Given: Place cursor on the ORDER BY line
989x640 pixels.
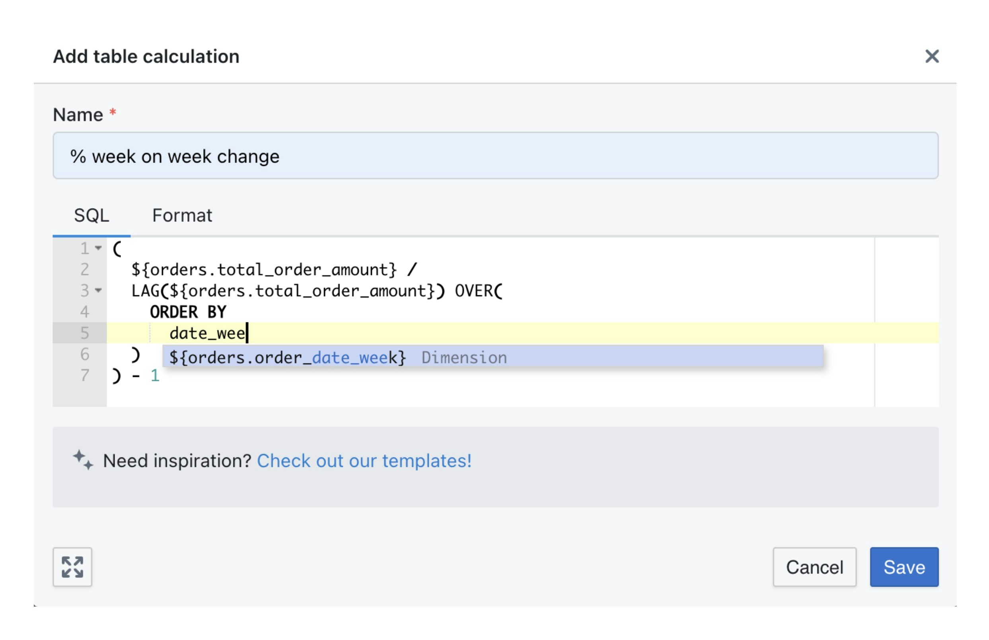Looking at the screenshot, I should [188, 312].
